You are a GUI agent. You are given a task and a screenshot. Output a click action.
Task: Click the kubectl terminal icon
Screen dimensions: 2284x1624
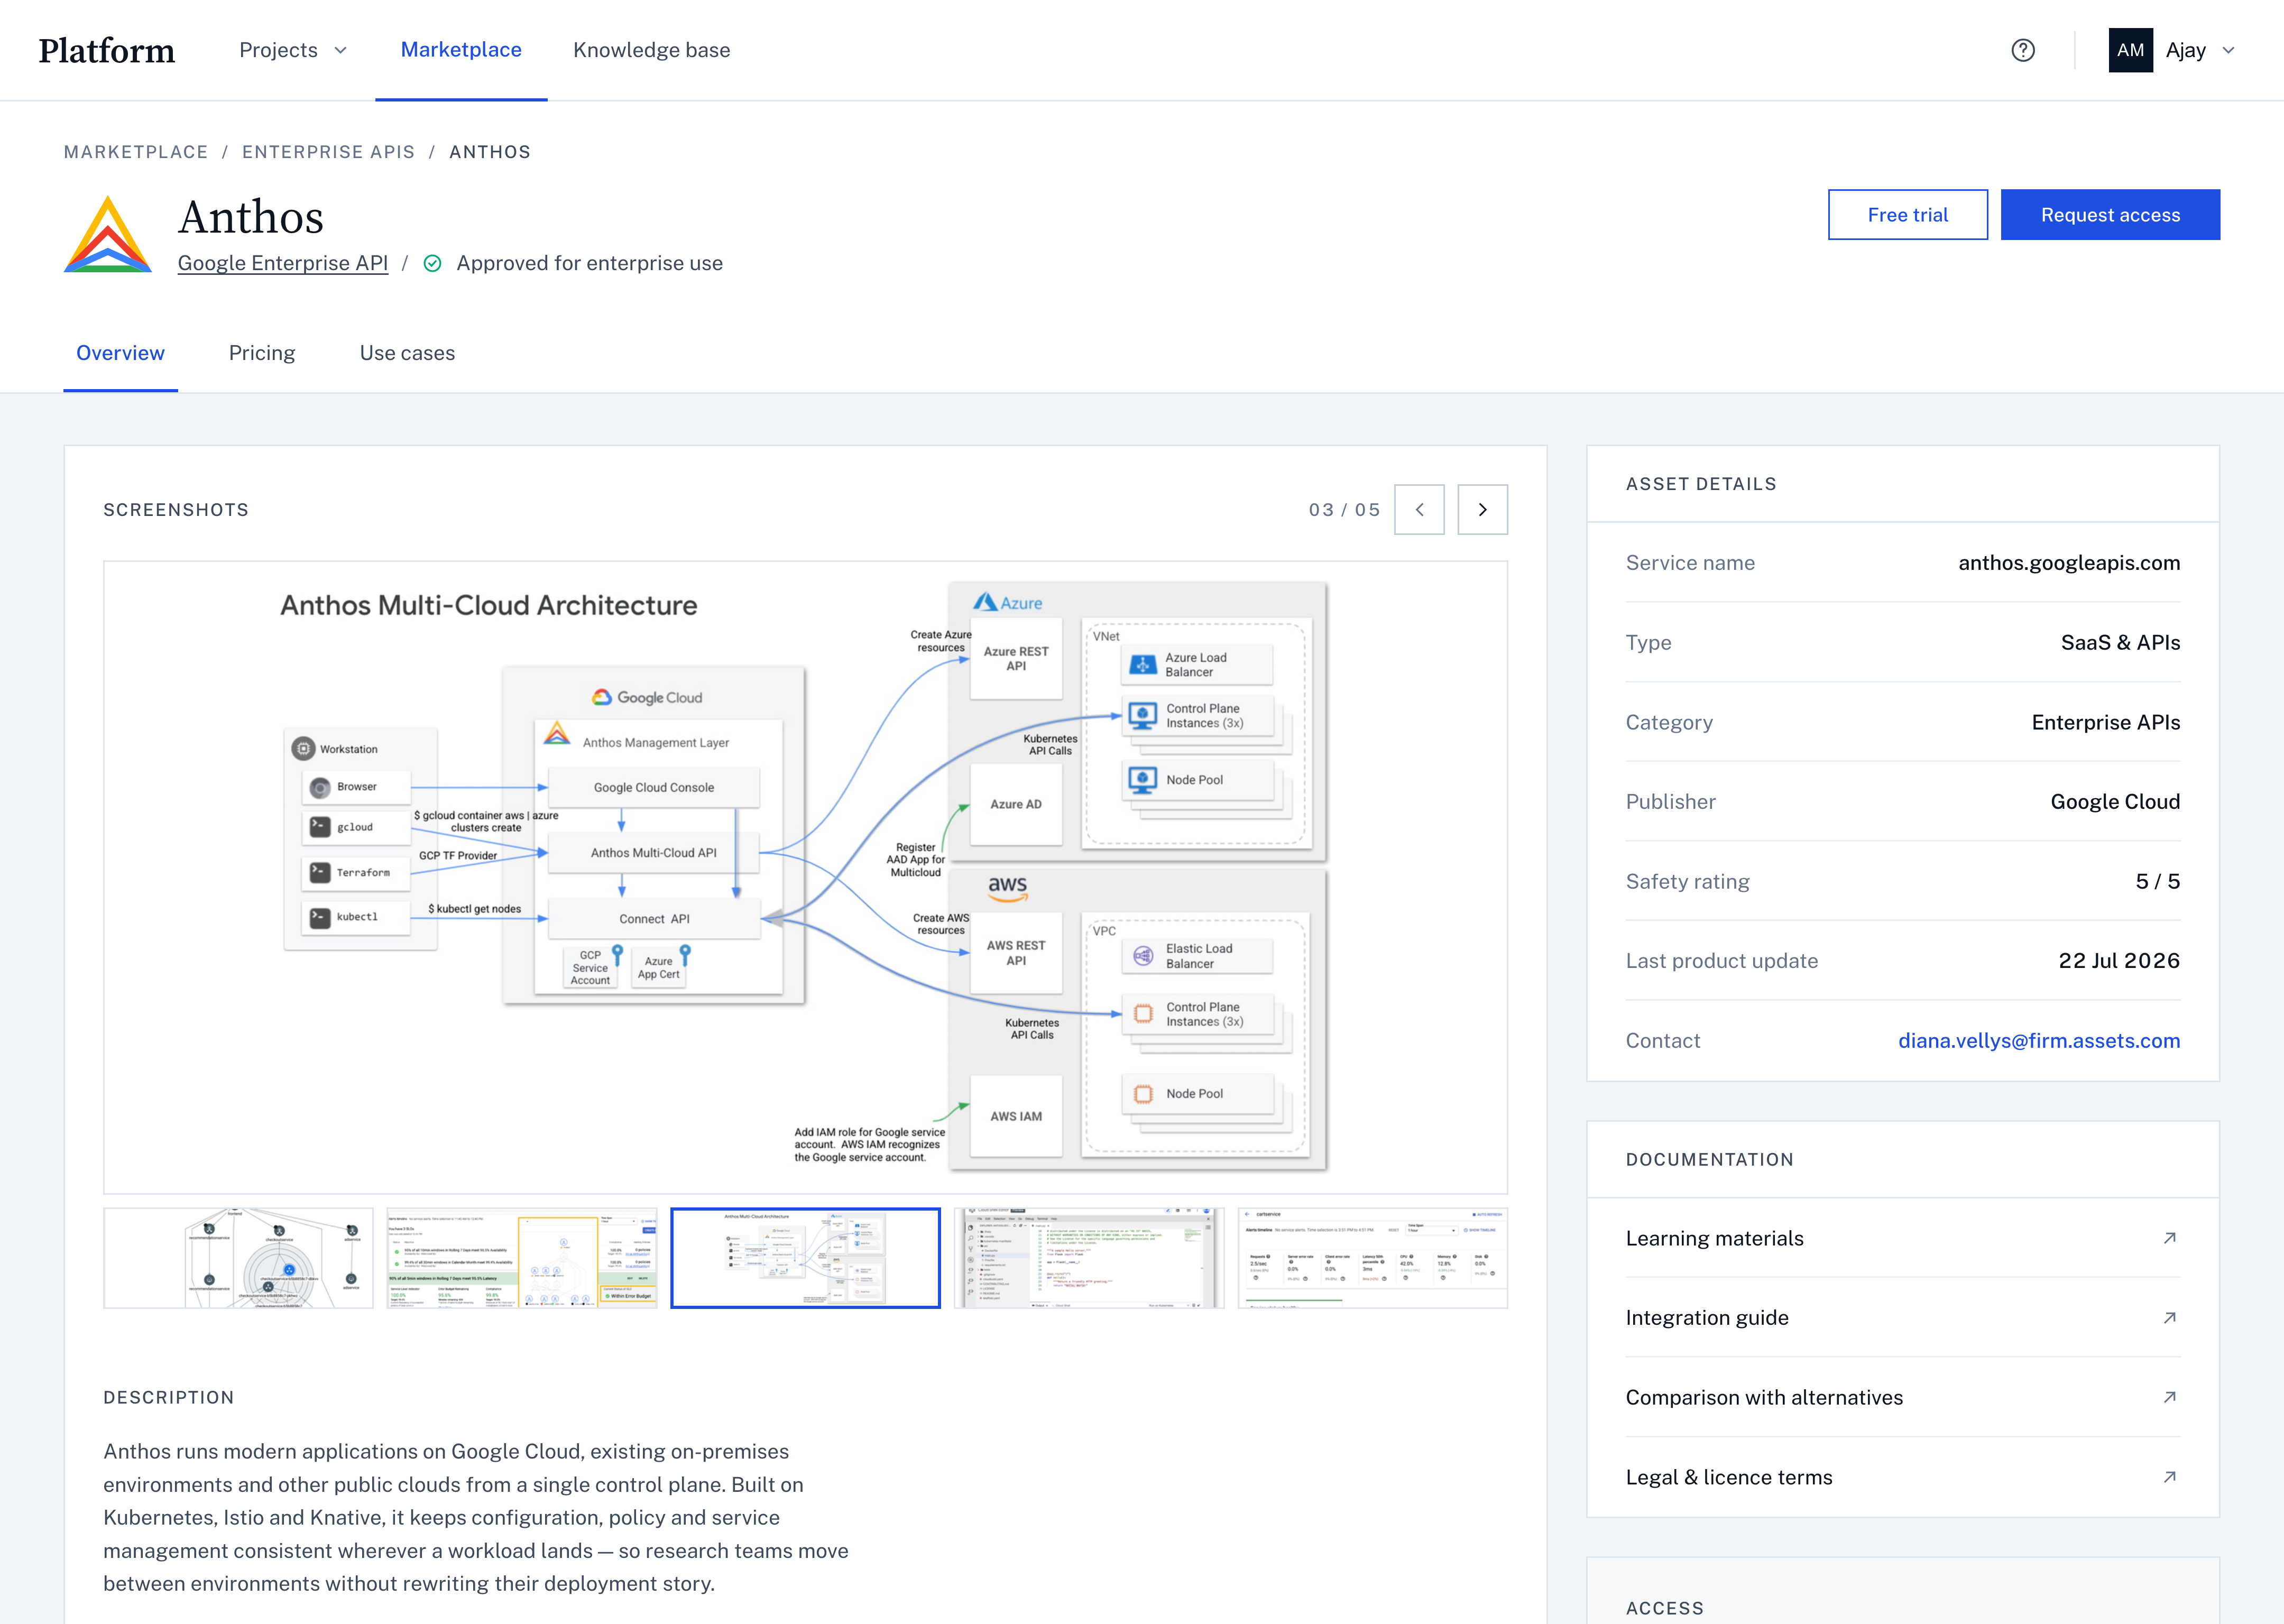point(320,917)
